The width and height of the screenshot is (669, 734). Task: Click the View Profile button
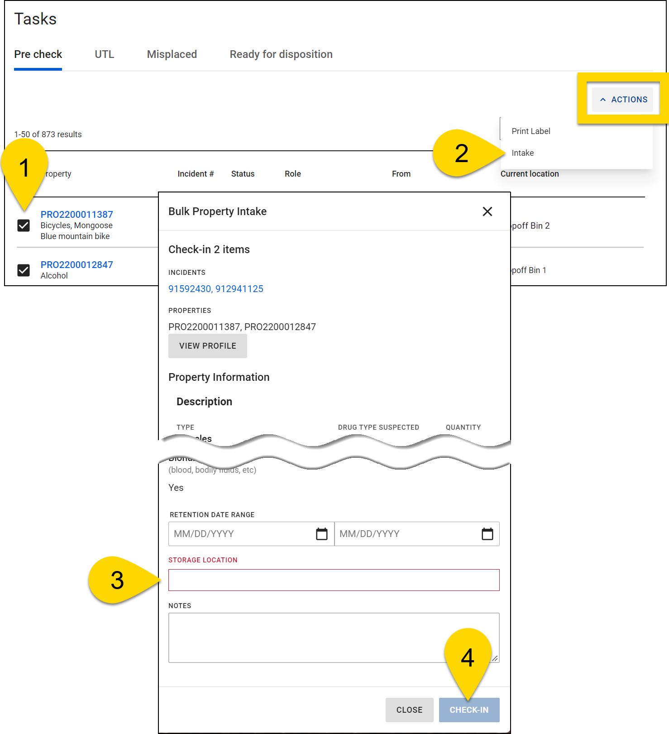click(208, 346)
